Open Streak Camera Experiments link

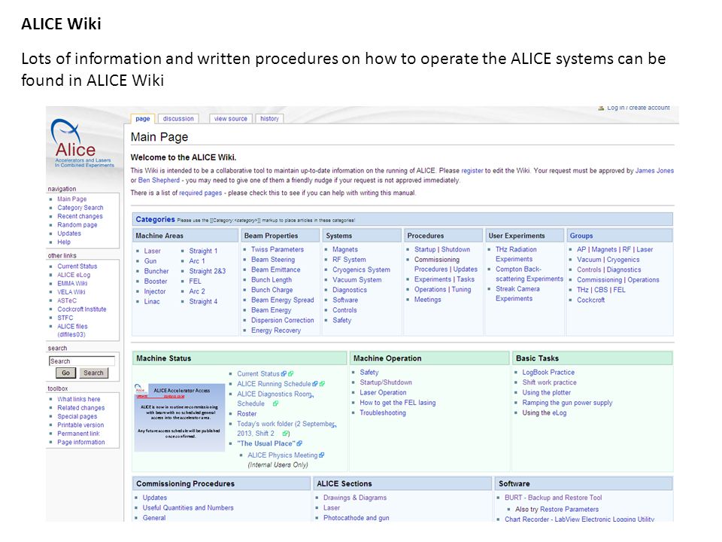pos(517,294)
